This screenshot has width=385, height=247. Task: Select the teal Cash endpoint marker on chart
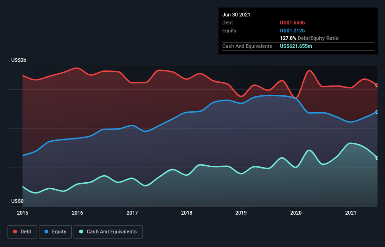pos(377,158)
